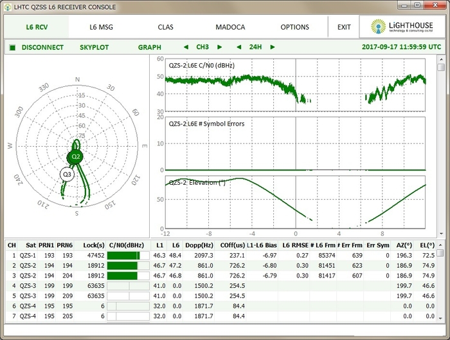This screenshot has width=450, height=340.
Task: Click the LHTC app icon in title bar
Action: (8, 6)
